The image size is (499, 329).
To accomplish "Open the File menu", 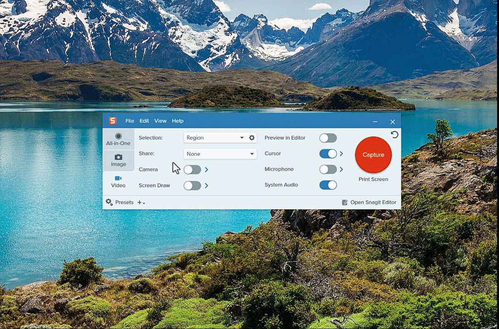I will click(x=130, y=121).
